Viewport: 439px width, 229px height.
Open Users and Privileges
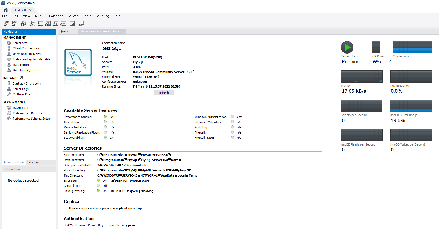(27, 54)
